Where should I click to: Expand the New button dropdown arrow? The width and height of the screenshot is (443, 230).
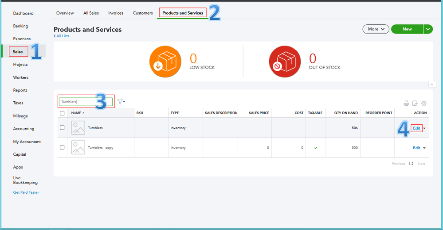(x=428, y=29)
